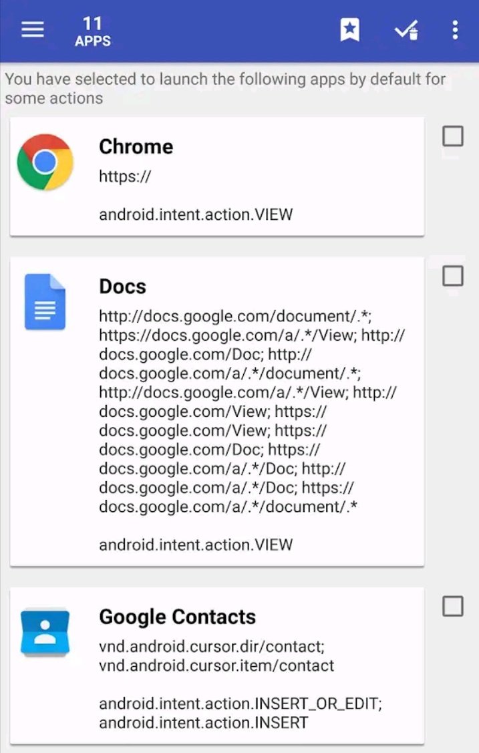The height and width of the screenshot is (753, 479).
Task: Open the three-dot overflow menu
Action: [455, 30]
